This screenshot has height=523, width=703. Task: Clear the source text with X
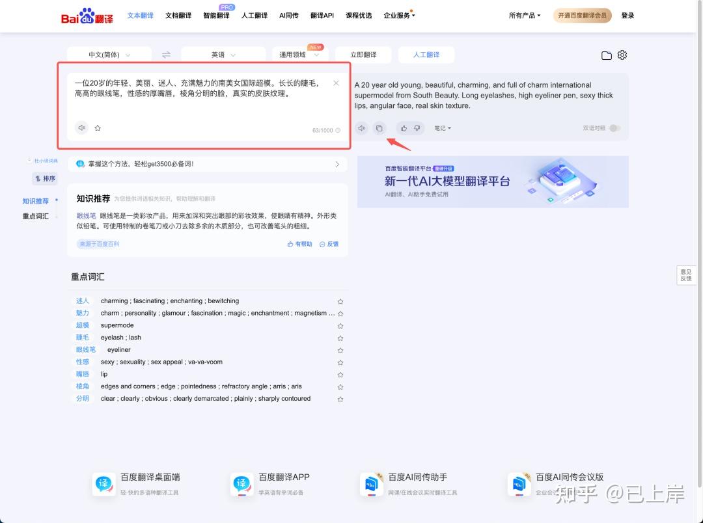(336, 83)
